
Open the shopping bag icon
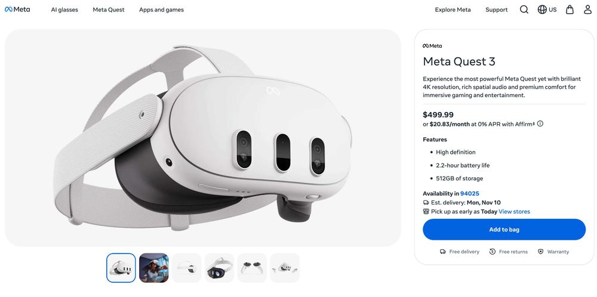570,10
